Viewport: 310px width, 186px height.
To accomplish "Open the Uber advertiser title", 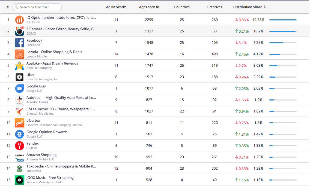I will pos(31,75).
